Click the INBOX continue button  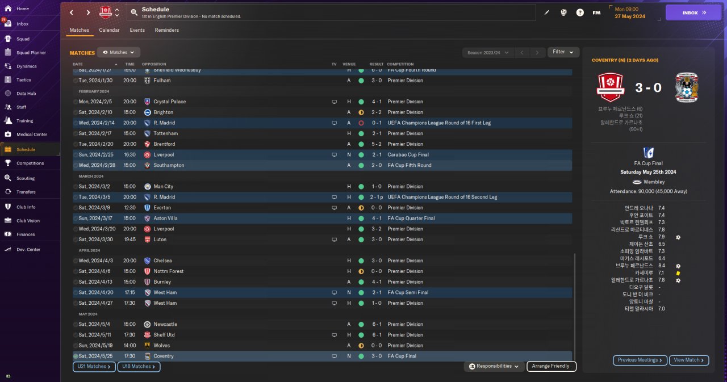(693, 12)
